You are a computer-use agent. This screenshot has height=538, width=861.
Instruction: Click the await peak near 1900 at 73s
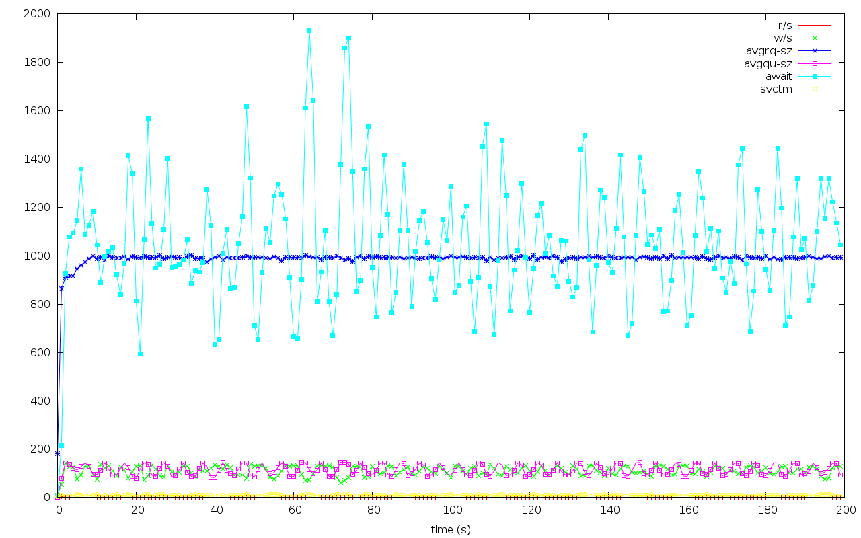348,38
